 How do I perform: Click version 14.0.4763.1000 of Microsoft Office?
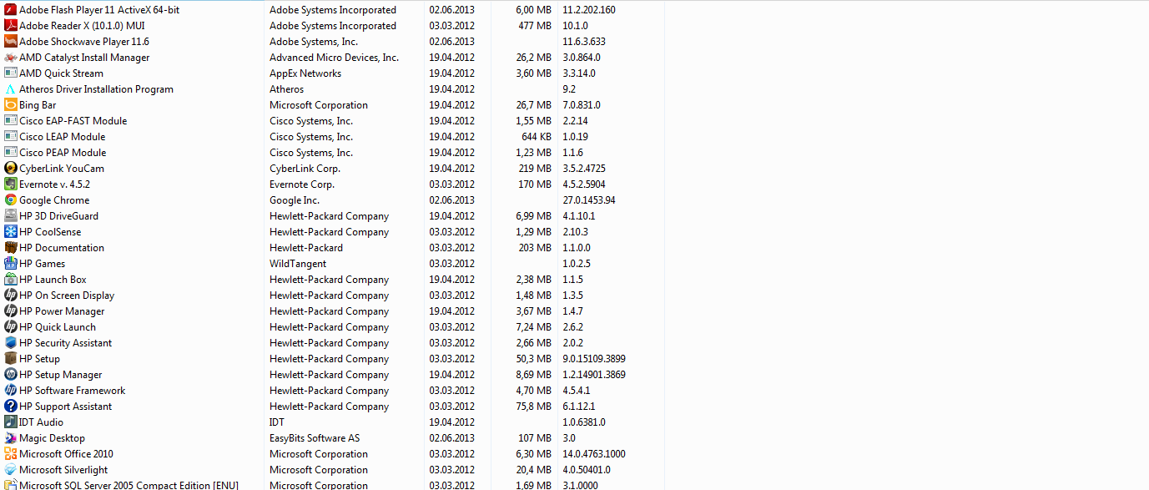(x=594, y=454)
